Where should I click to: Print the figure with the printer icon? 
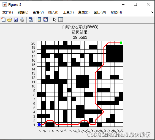22,20
